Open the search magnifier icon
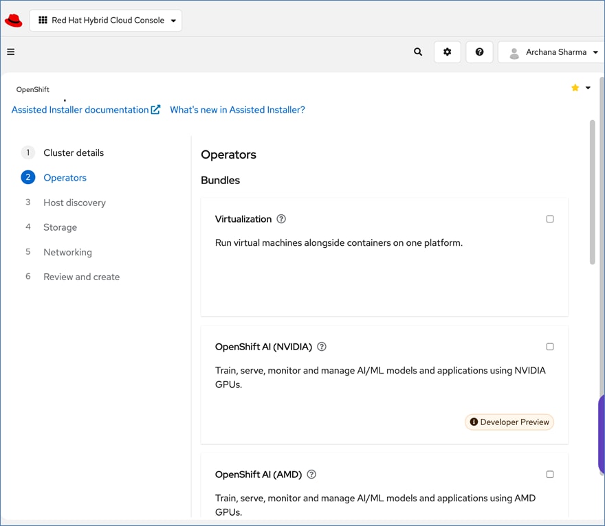The image size is (605, 526). [x=418, y=52]
